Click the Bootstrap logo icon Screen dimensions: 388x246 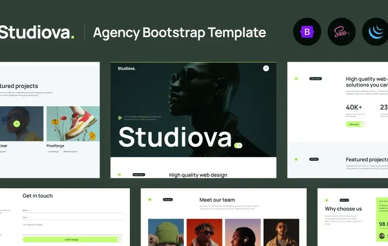pos(307,32)
